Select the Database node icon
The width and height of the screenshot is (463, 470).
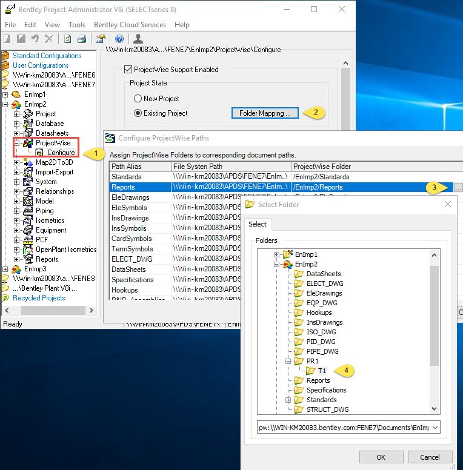[x=28, y=124]
